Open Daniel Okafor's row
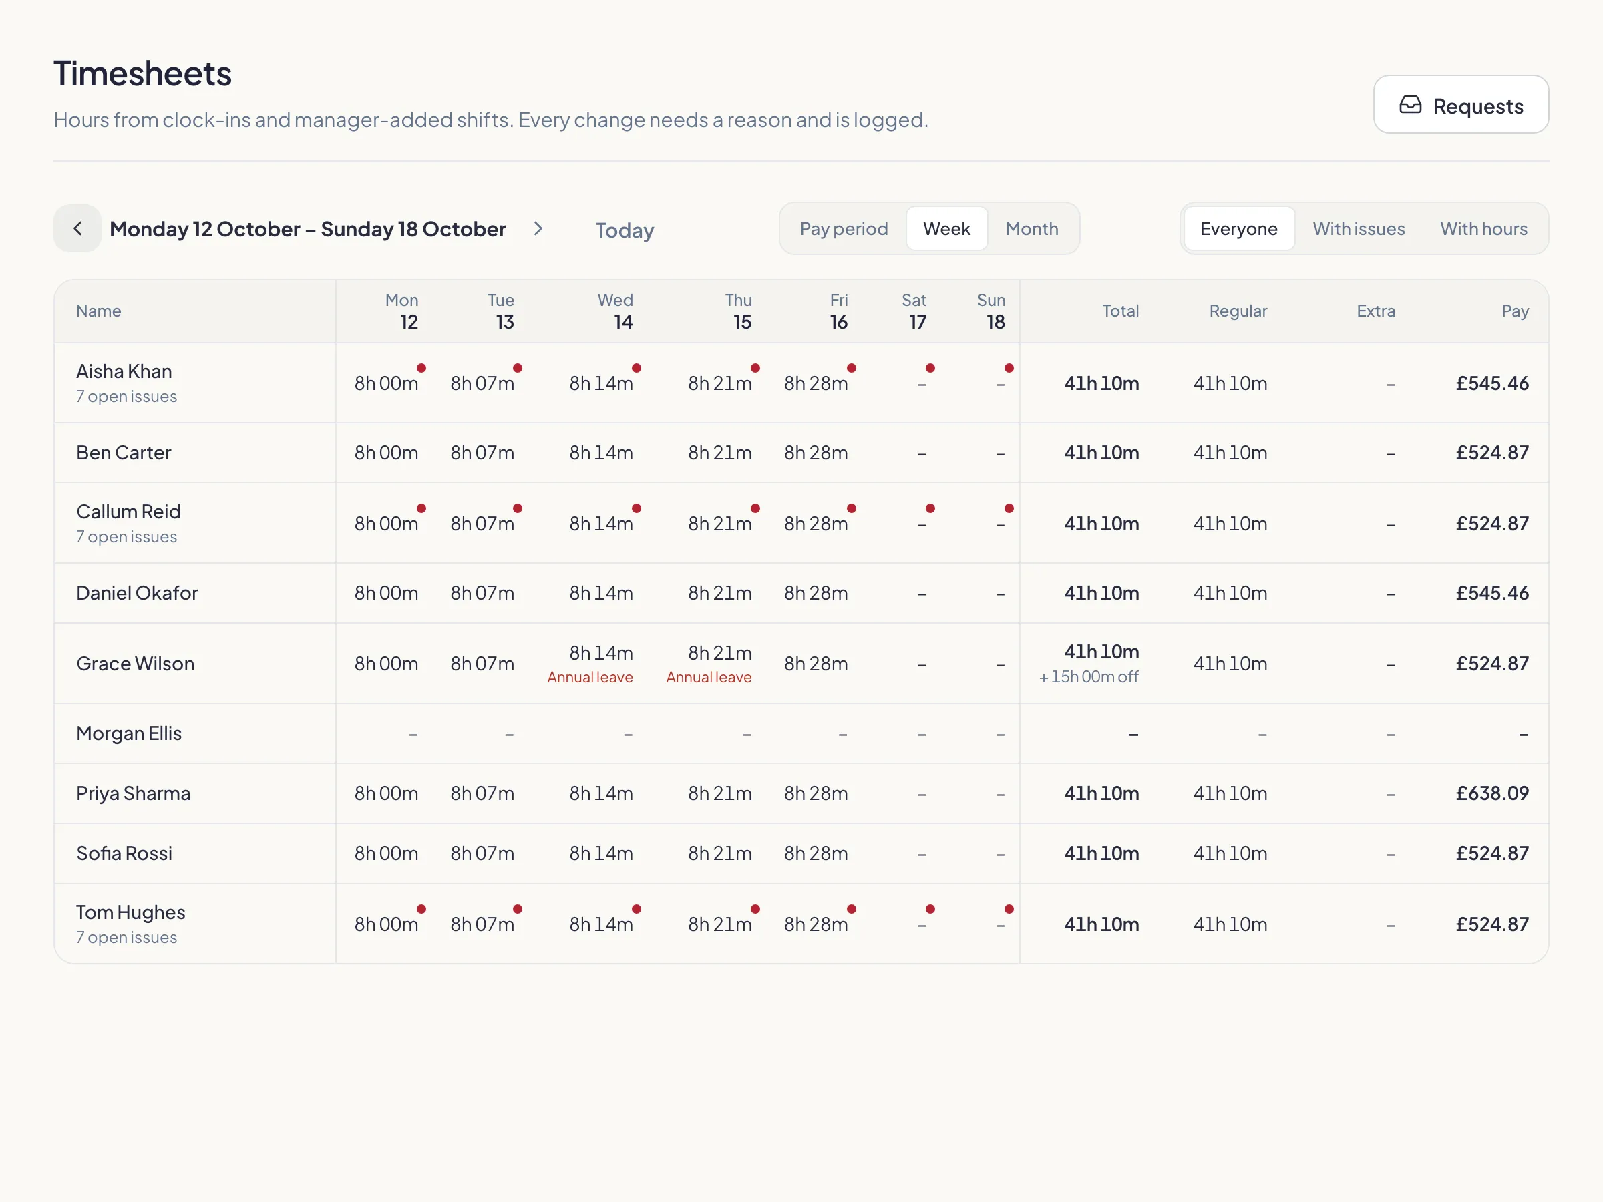Viewport: 1603px width, 1202px height. pos(801,594)
